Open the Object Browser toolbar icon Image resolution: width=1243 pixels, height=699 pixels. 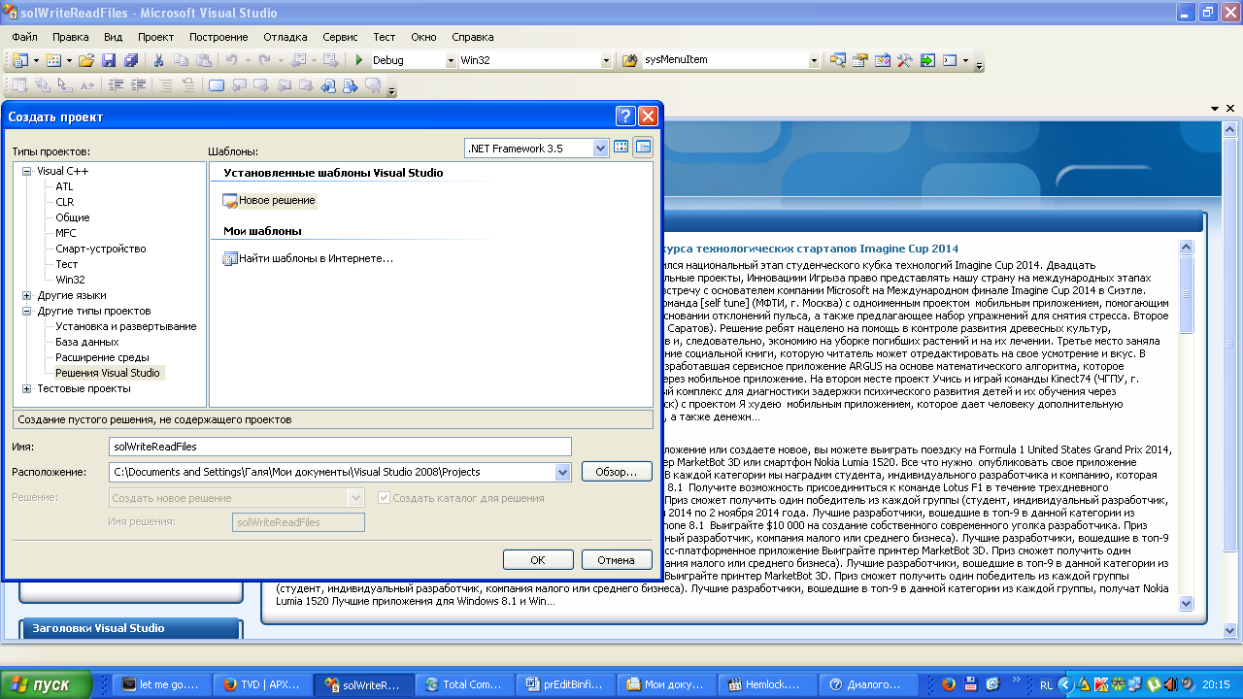tap(882, 60)
